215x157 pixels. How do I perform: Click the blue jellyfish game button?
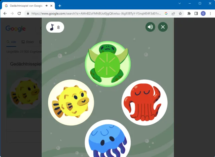(108, 139)
